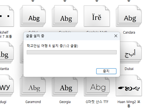Select the Cambria font icon
Image resolution: width=147 pixels, height=108 pixels.
coord(65,16)
